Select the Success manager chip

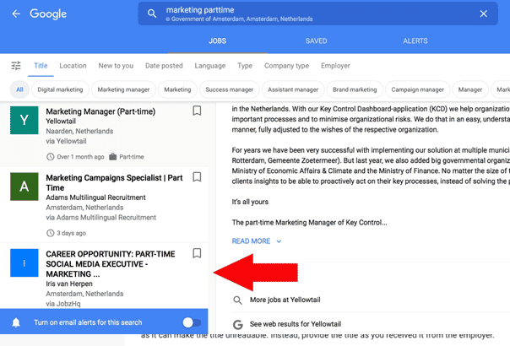point(230,89)
